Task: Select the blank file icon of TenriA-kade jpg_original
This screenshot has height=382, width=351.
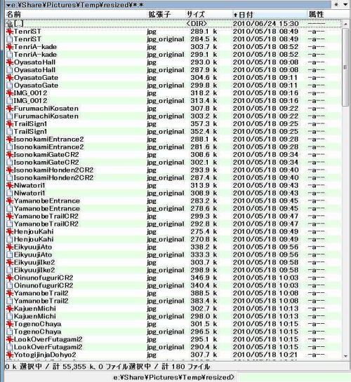Action: point(10,55)
